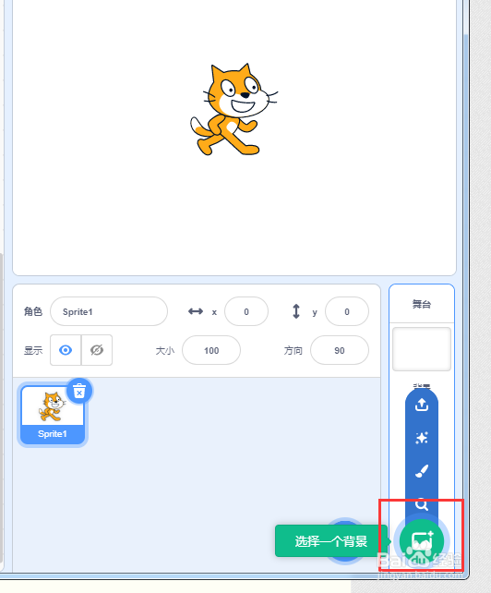The image size is (491, 593).
Task: Select the stage backdrop thumbnail
Action: (422, 349)
